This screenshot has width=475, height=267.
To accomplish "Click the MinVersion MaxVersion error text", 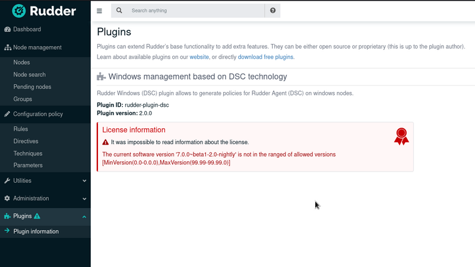I will click(x=166, y=163).
